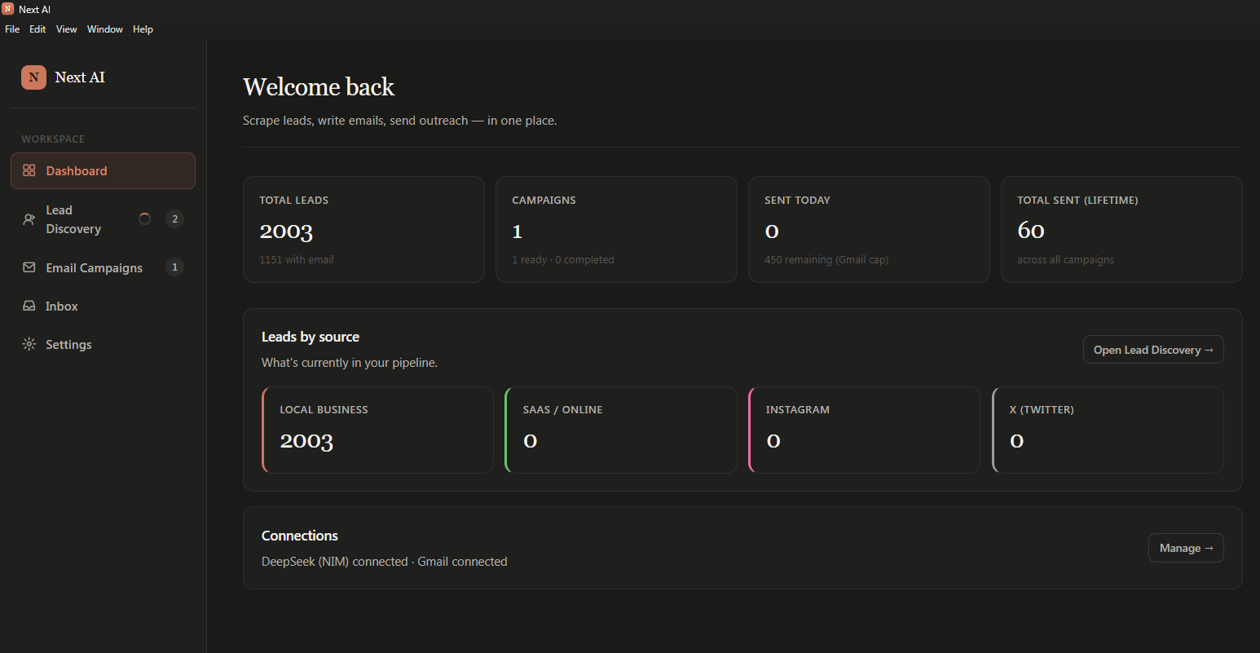Image resolution: width=1260 pixels, height=653 pixels.
Task: Click the 'Leads by source' heading
Action: click(x=311, y=337)
